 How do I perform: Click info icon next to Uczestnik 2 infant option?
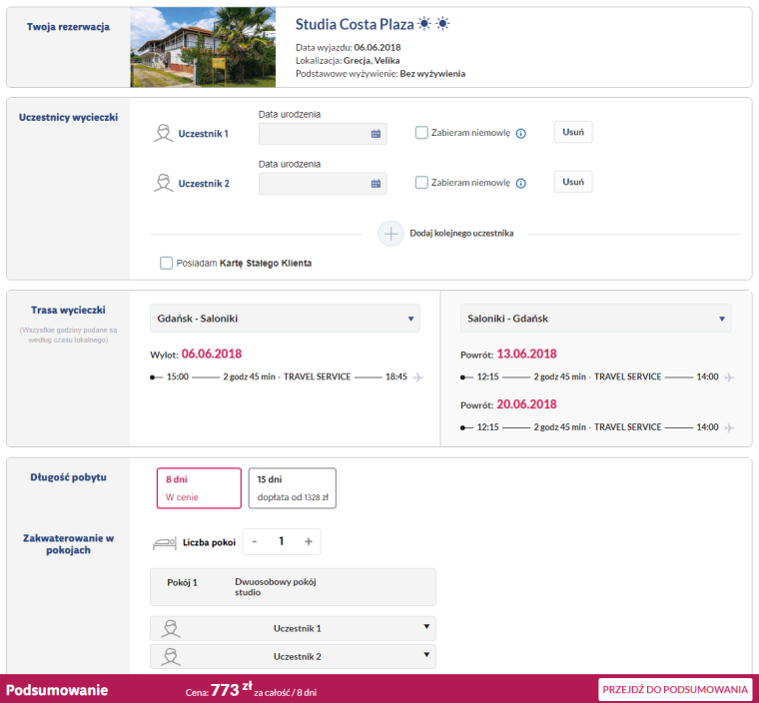click(520, 184)
